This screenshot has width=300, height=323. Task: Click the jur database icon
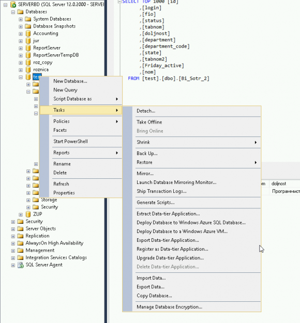coord(28,41)
